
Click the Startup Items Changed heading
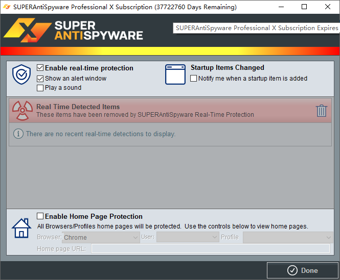227,67
